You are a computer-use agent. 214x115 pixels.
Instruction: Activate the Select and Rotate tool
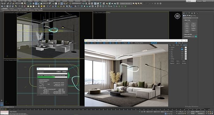36,3
